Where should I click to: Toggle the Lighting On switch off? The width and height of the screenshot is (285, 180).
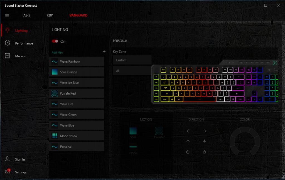point(55,41)
